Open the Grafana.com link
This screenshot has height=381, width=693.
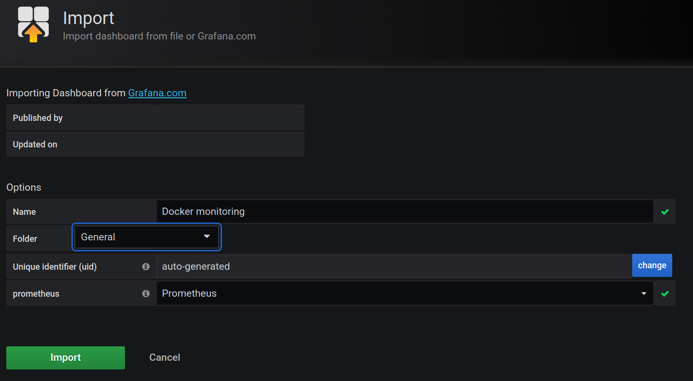click(x=157, y=93)
